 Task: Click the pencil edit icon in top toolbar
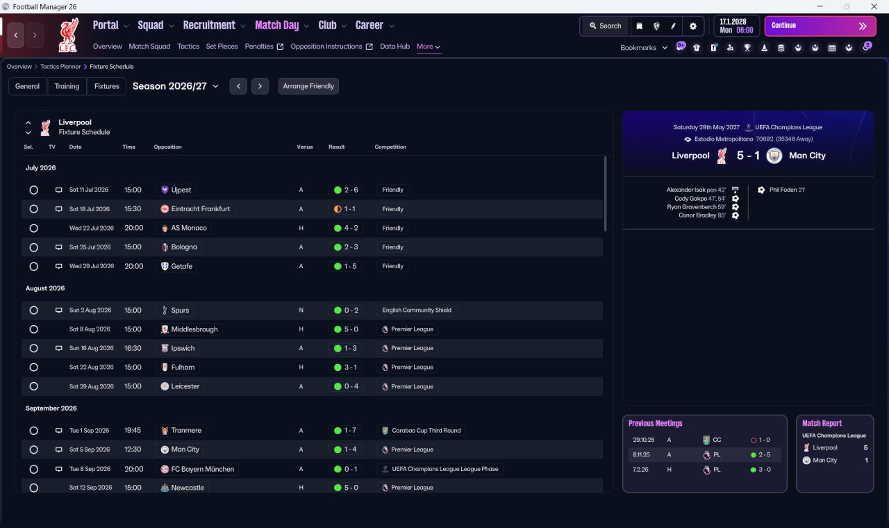pos(673,26)
